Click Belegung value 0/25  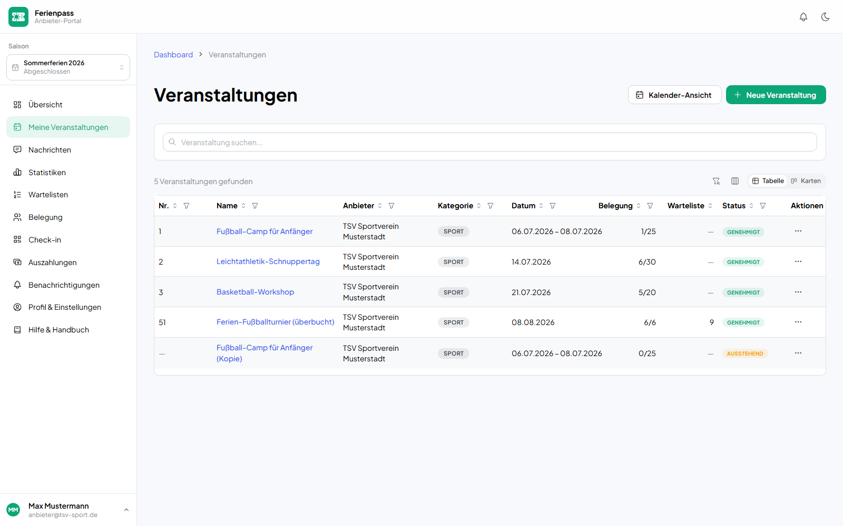coord(647,353)
